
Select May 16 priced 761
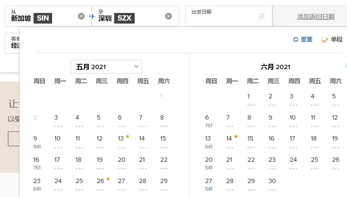pyautogui.click(x=37, y=163)
